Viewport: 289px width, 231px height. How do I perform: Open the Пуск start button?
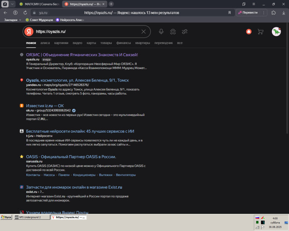[6, 217]
